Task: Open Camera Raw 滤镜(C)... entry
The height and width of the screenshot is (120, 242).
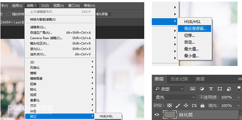Action: (60, 38)
